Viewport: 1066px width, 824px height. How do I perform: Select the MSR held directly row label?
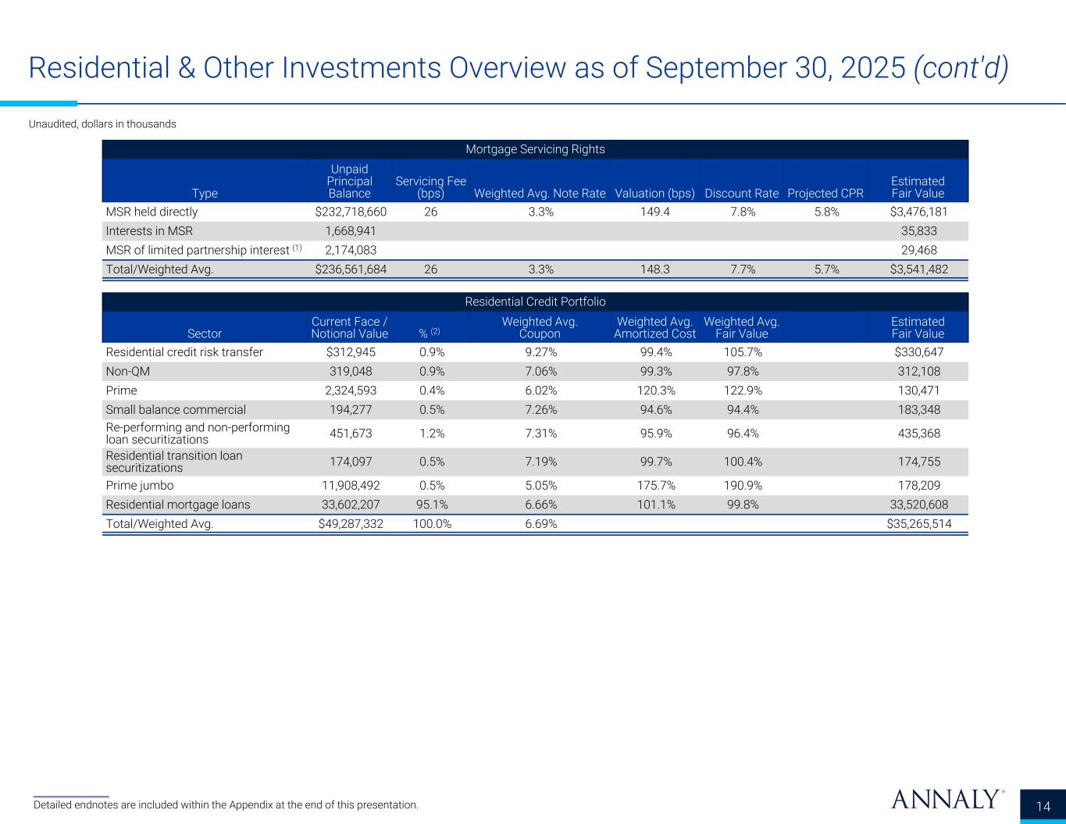click(152, 212)
